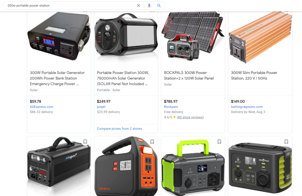View the 80 store reviews
Screen dimensions: 302x196
190,117
